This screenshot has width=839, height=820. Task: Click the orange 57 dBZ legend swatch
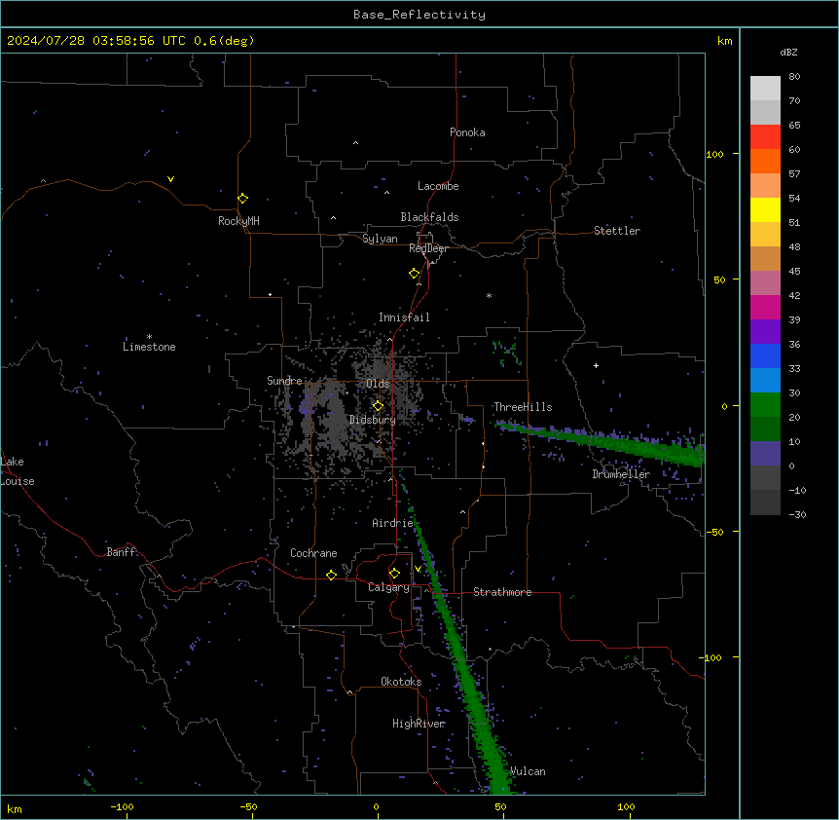pyautogui.click(x=765, y=161)
